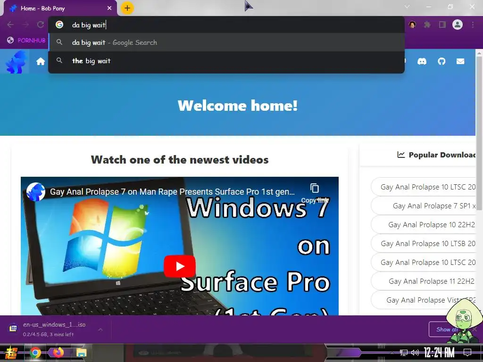Open a new tab with the yellow plus button
483x362 pixels.
click(x=127, y=8)
